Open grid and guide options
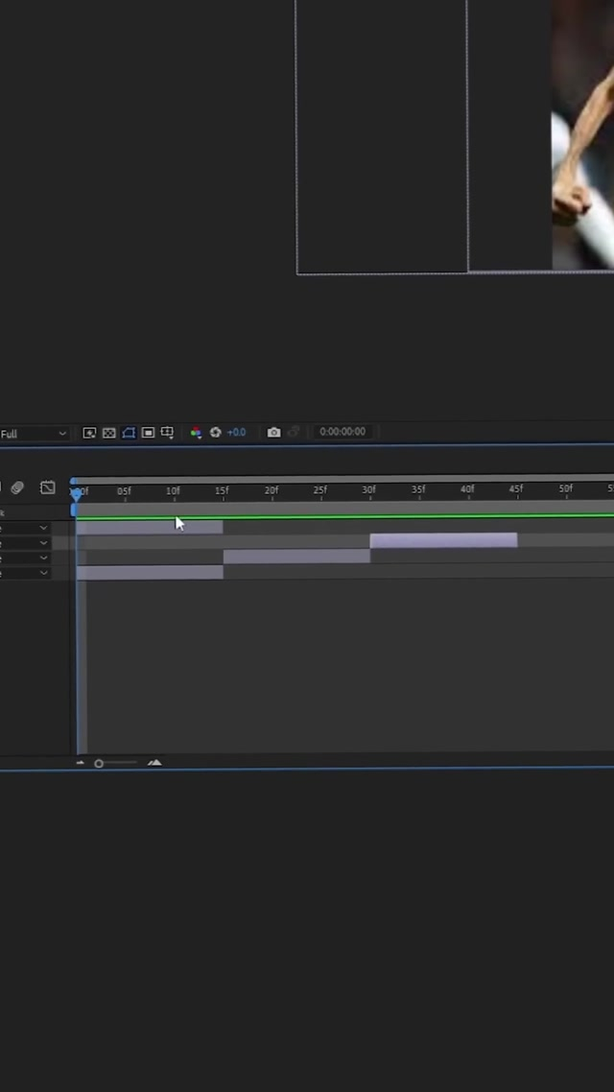The image size is (614, 1092). coord(167,433)
